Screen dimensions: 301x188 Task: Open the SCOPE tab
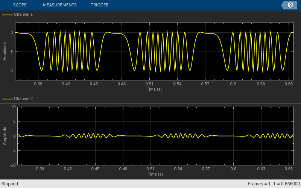pyautogui.click(x=20, y=5)
